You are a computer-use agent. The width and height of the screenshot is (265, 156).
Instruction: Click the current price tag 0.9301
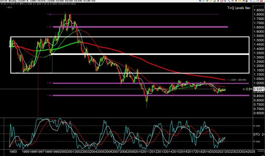(259, 89)
